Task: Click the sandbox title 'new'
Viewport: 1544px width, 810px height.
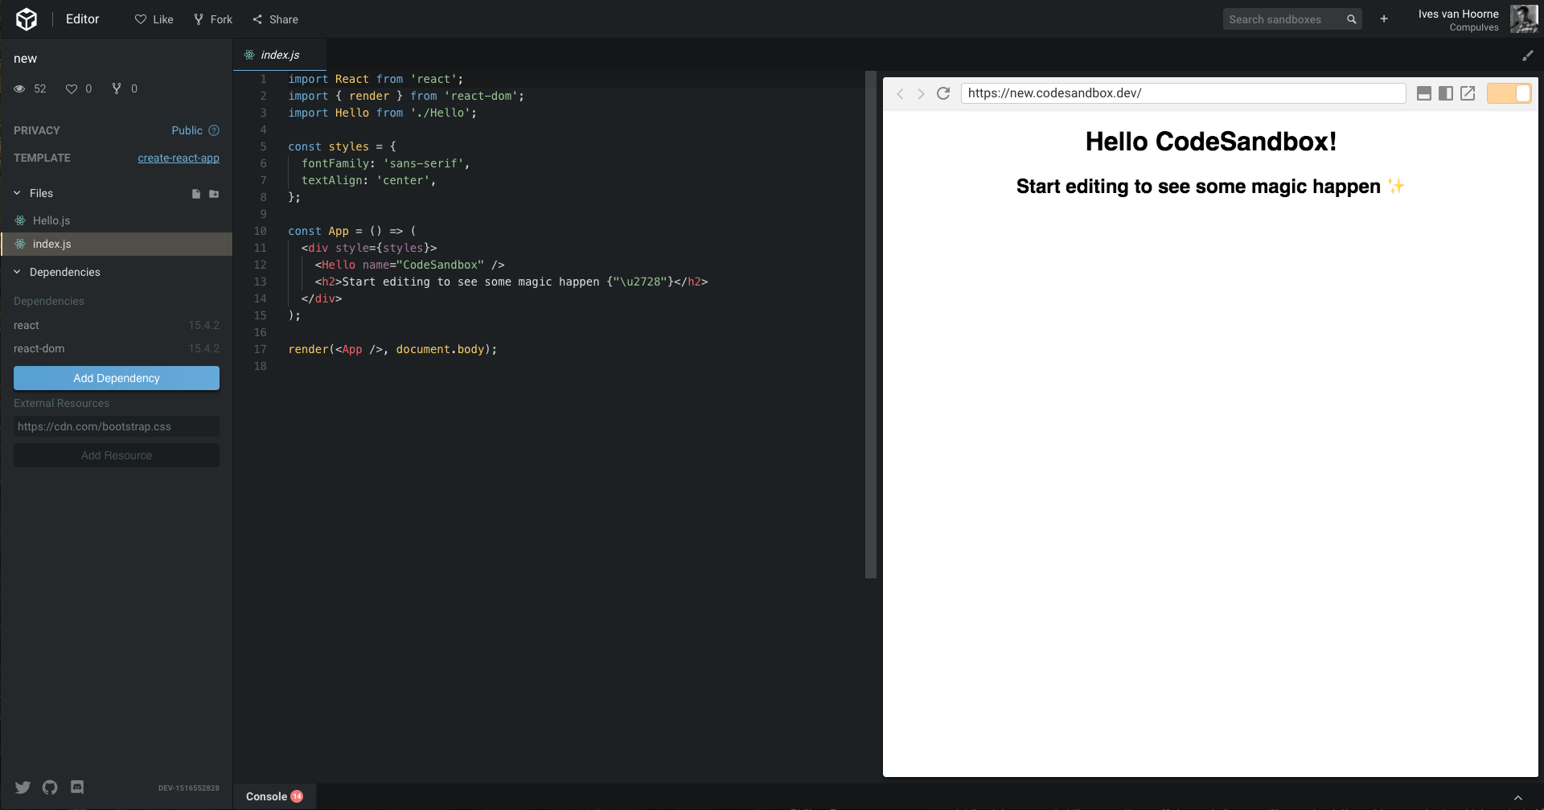Action: (x=25, y=59)
